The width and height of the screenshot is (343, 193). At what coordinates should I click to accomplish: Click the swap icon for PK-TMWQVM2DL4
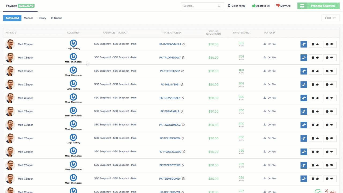coord(304,44)
